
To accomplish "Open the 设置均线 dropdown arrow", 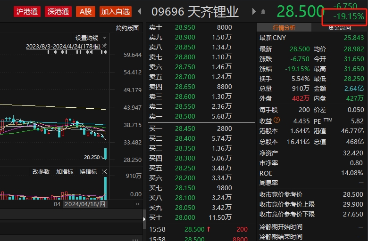I will [105, 38].
